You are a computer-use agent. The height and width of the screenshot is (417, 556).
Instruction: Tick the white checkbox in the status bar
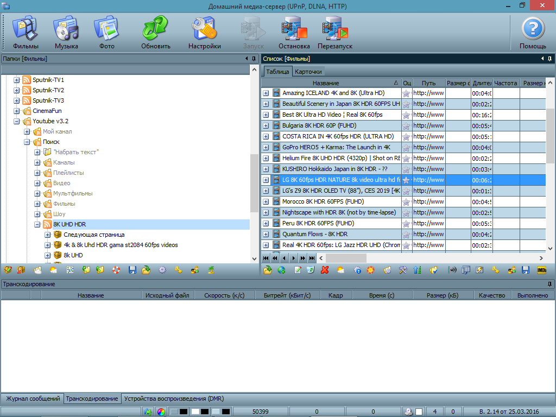419,412
